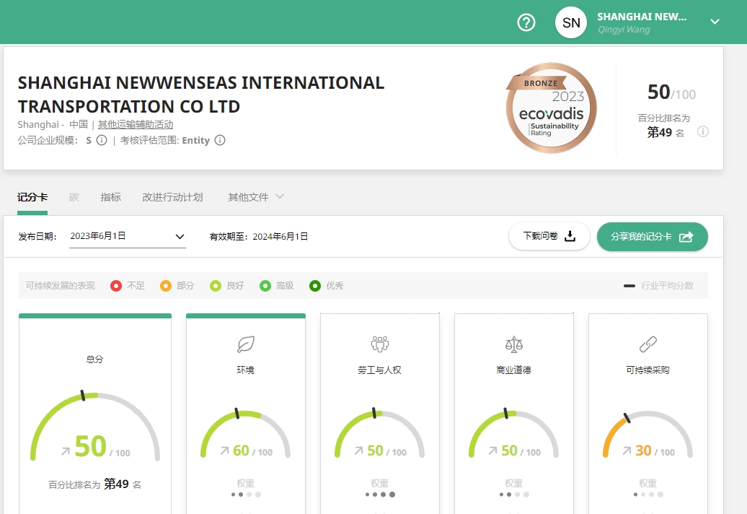Image resolution: width=747 pixels, height=514 pixels.
Task: Click the SHANGHAI NEW... account name
Action: pyautogui.click(x=642, y=17)
